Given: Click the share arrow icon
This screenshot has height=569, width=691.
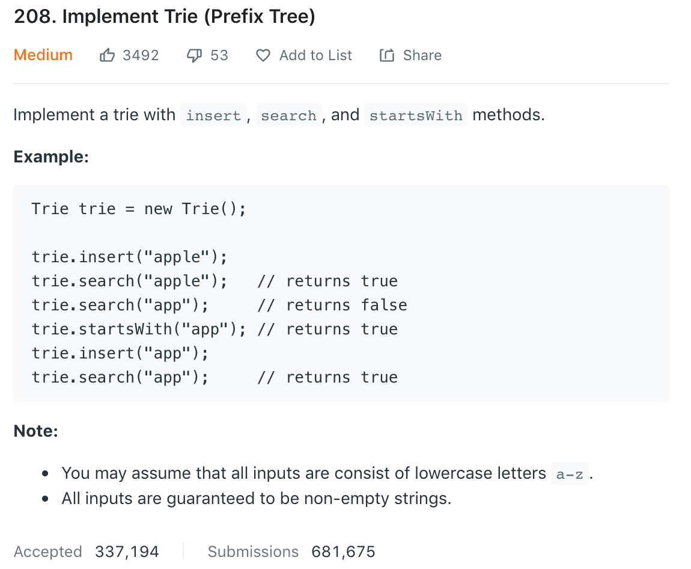Looking at the screenshot, I should (x=387, y=55).
